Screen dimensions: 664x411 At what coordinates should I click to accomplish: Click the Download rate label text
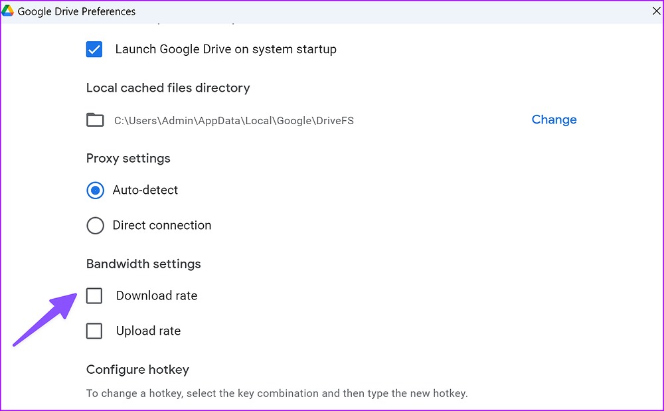pyautogui.click(x=157, y=295)
